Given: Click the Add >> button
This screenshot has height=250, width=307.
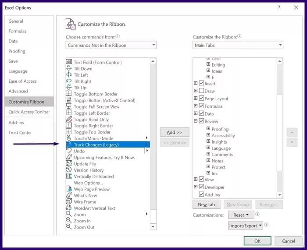Looking at the screenshot, I should click(175, 132).
